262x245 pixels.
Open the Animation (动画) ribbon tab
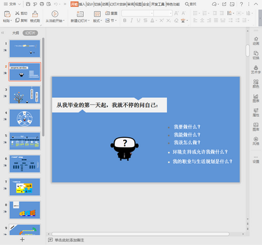(x=105, y=4)
